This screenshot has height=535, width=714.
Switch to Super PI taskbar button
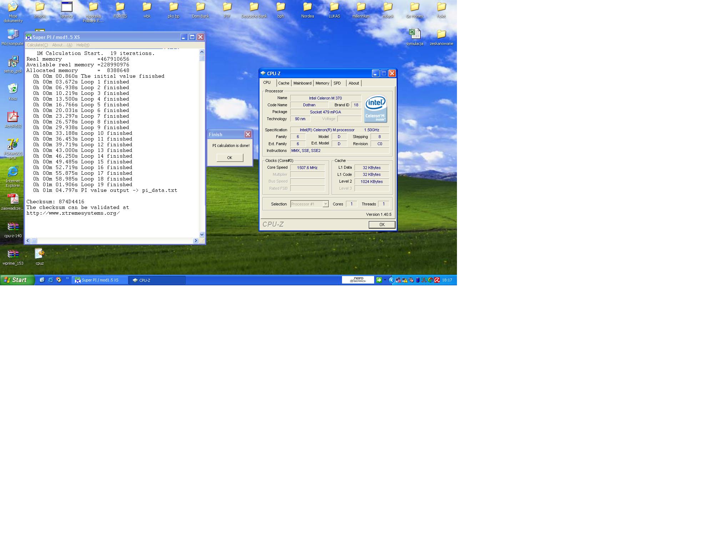point(100,280)
